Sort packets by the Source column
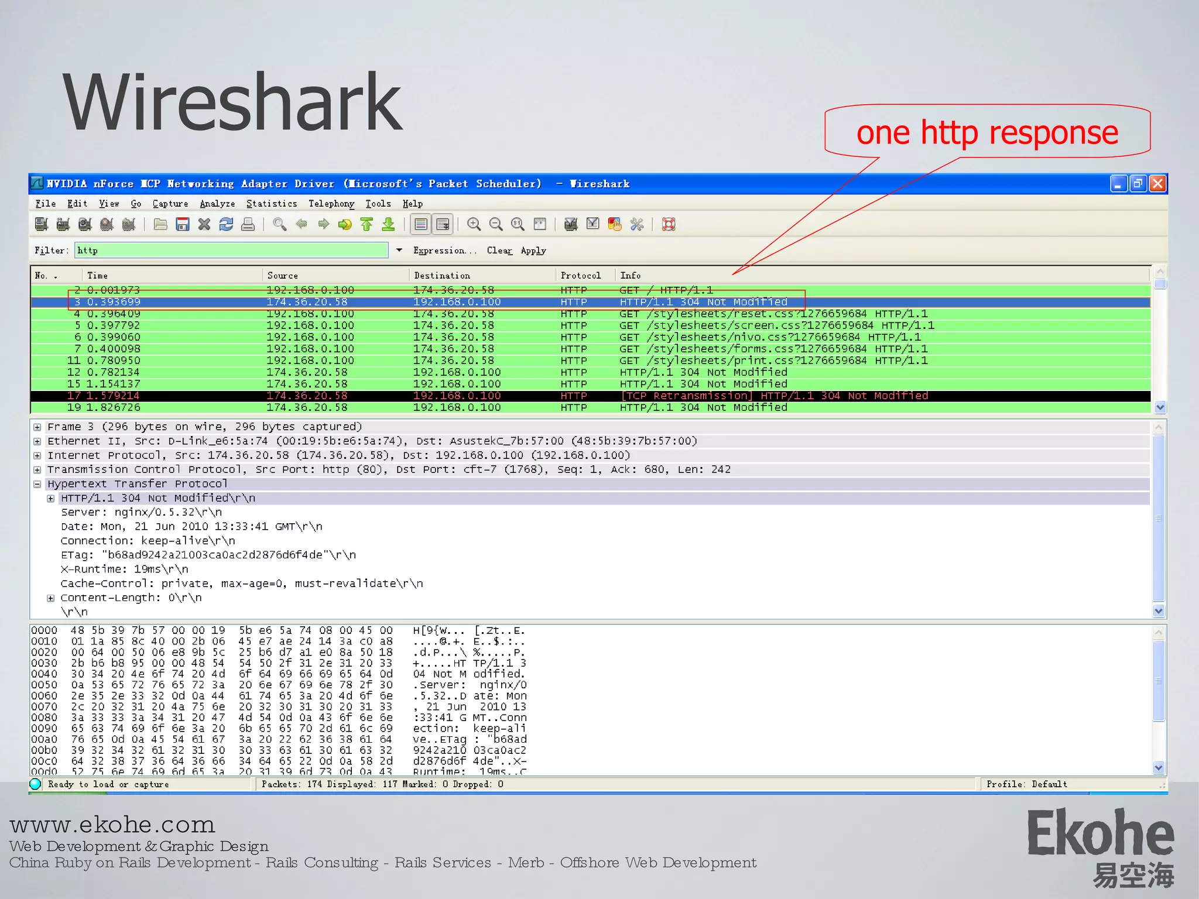This screenshot has height=899, width=1199. tap(336, 275)
